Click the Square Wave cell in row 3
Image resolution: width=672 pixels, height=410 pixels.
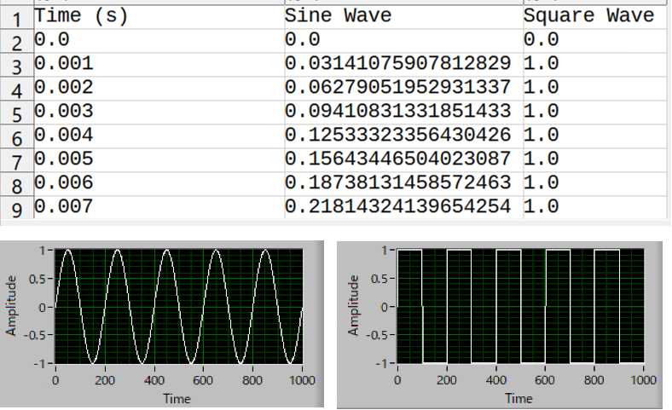tap(595, 65)
